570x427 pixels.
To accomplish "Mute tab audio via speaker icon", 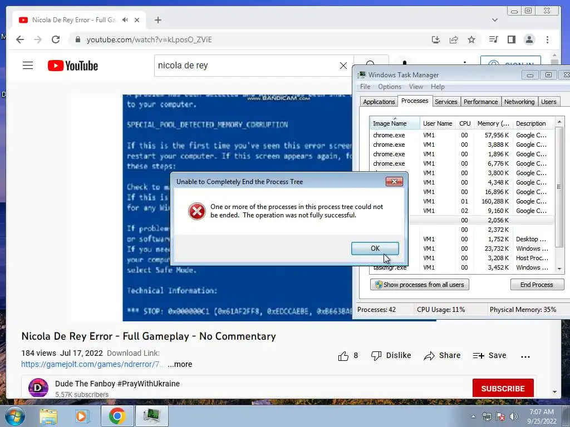I will click(125, 20).
